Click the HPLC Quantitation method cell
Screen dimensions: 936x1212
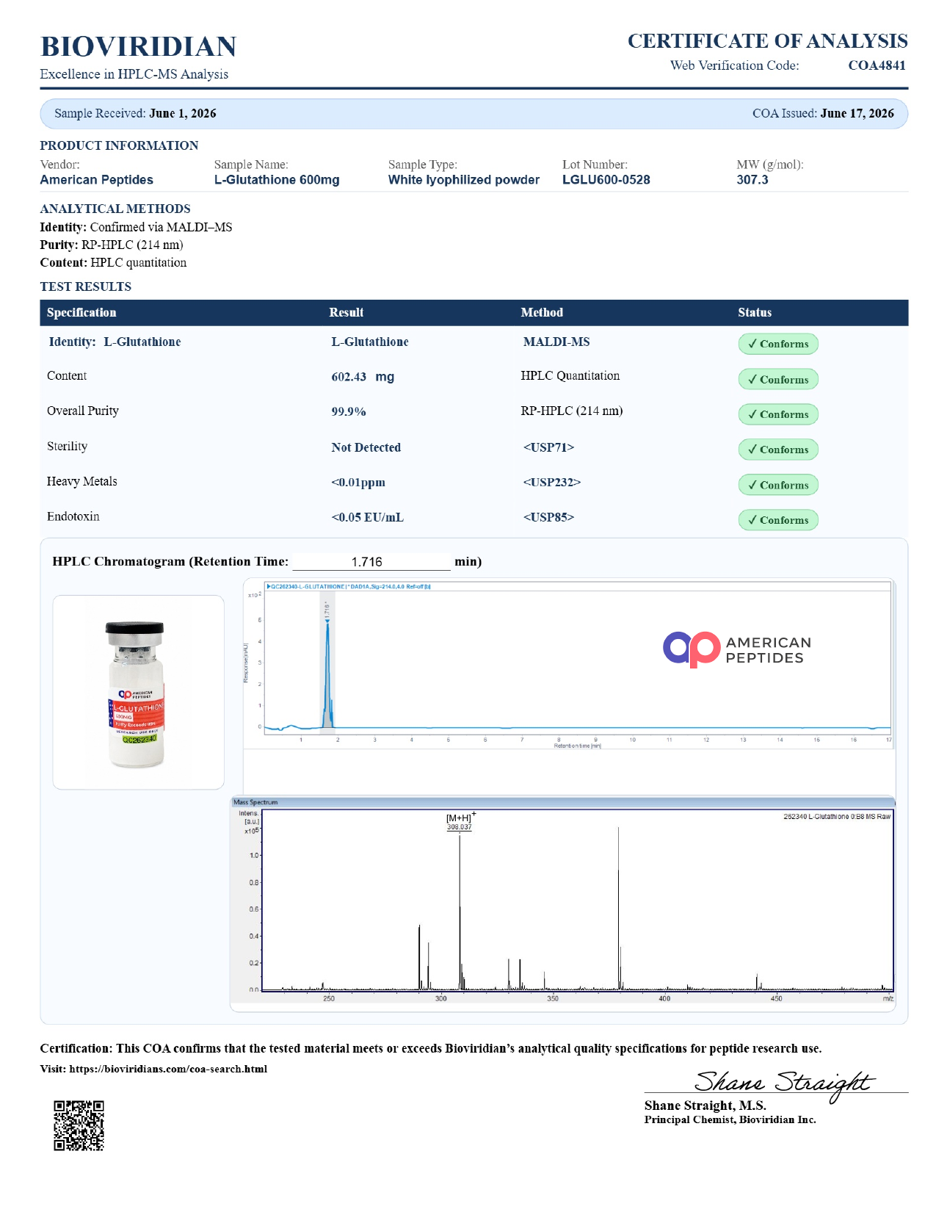(570, 376)
